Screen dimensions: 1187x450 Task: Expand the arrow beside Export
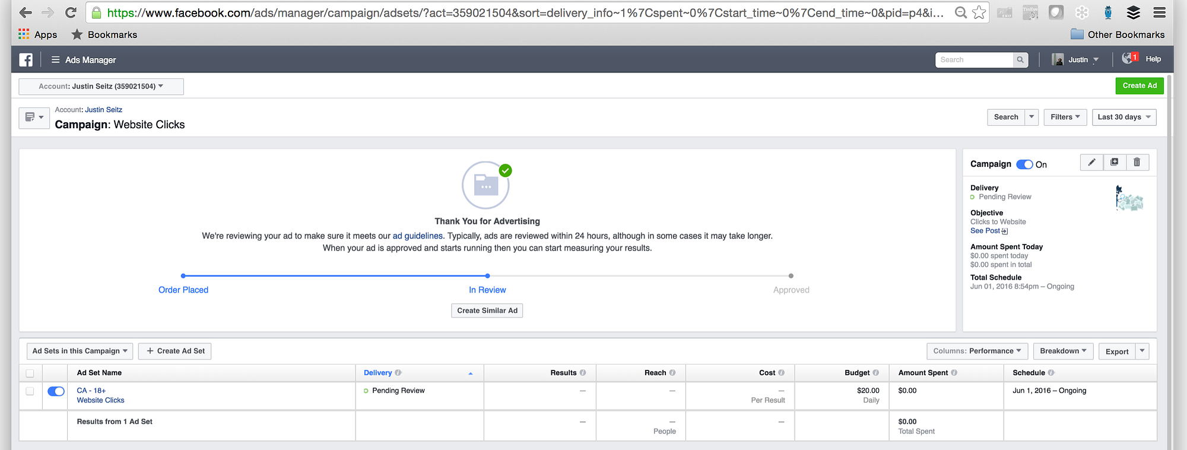pyautogui.click(x=1142, y=351)
